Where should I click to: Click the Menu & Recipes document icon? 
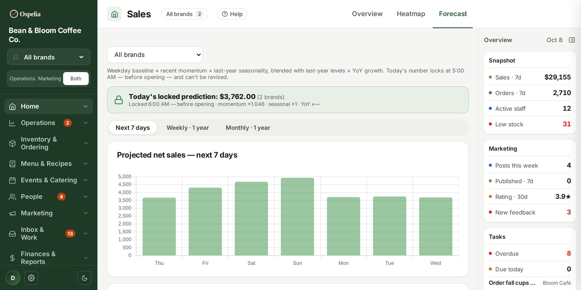[12, 164]
